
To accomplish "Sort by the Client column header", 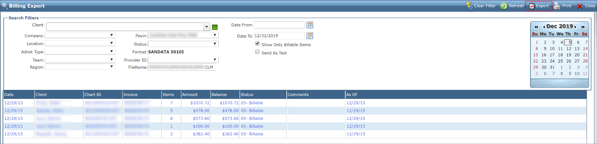I will click(59, 95).
